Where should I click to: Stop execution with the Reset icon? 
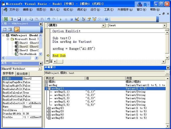71,19
